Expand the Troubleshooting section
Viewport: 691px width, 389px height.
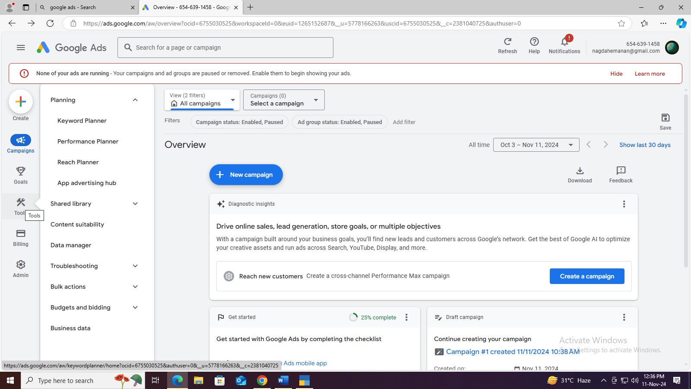coord(135,266)
